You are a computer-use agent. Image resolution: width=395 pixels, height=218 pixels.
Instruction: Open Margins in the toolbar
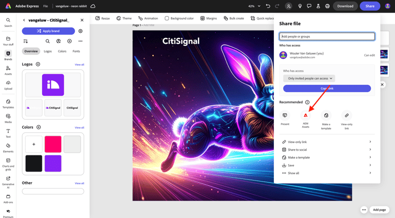[x=209, y=18]
